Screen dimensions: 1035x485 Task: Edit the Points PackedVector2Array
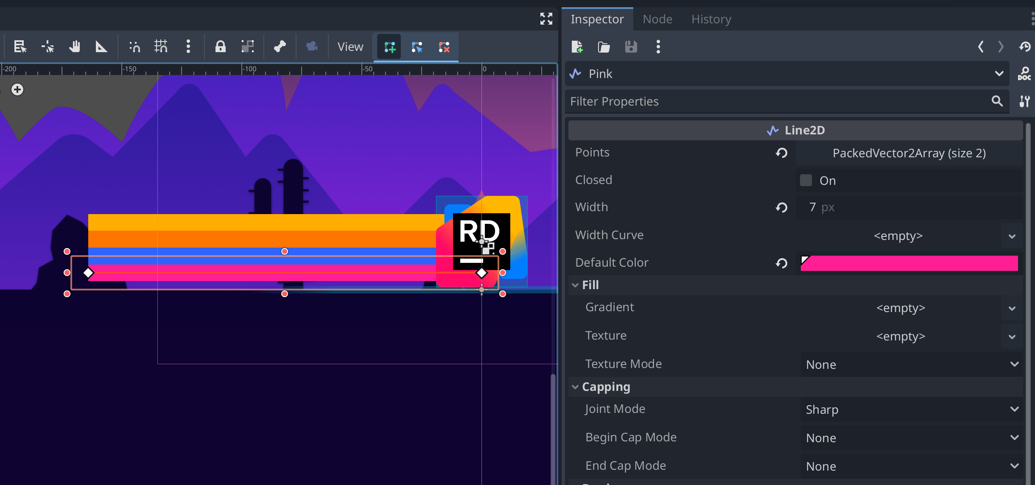coord(909,153)
